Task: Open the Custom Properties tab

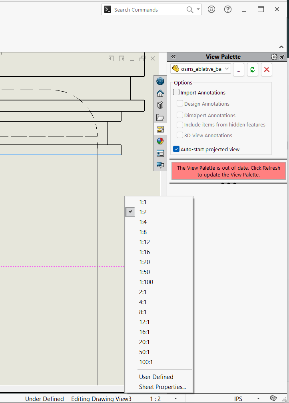Action: click(x=160, y=153)
